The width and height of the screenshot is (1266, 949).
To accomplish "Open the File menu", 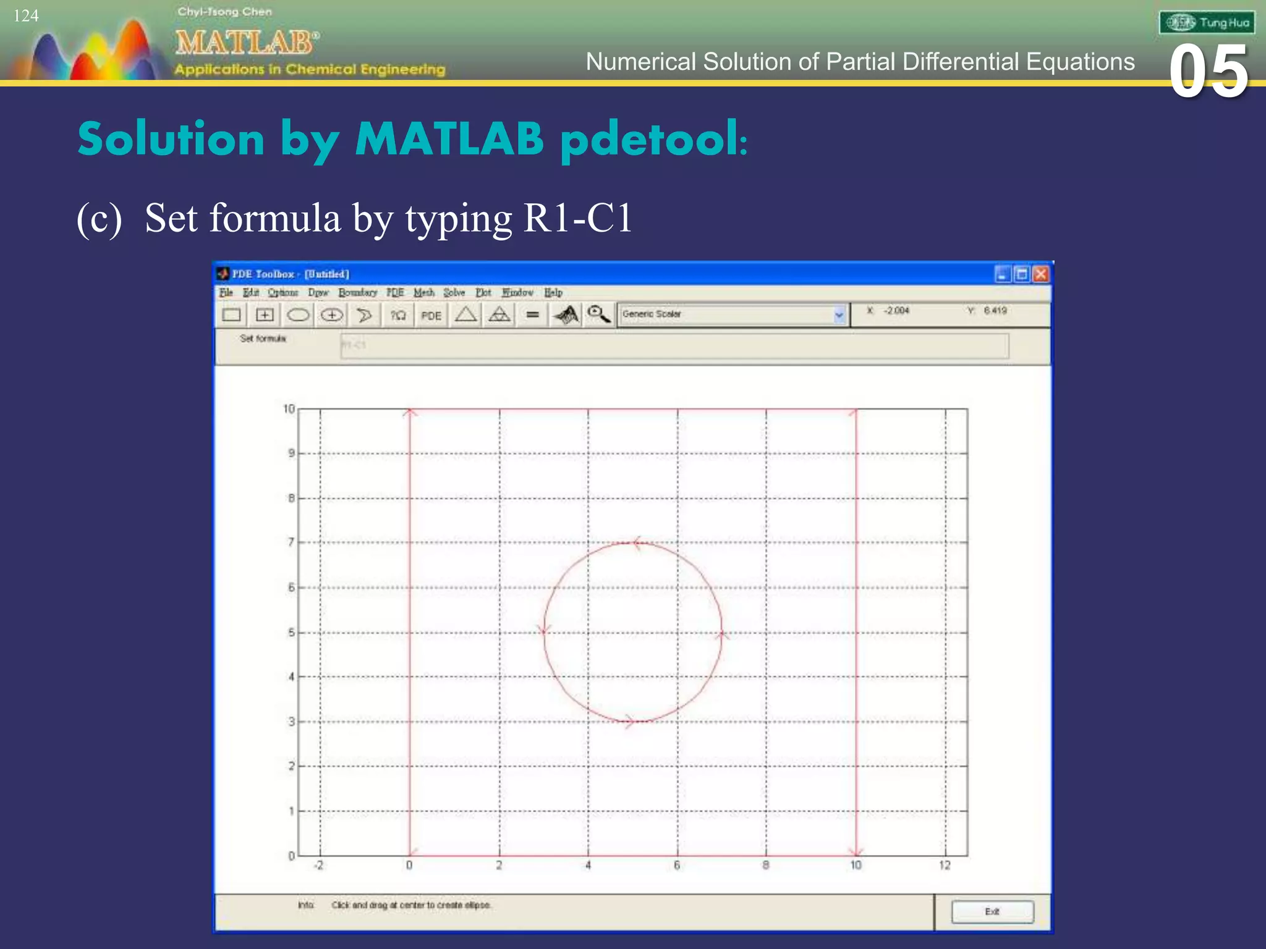I will (226, 292).
